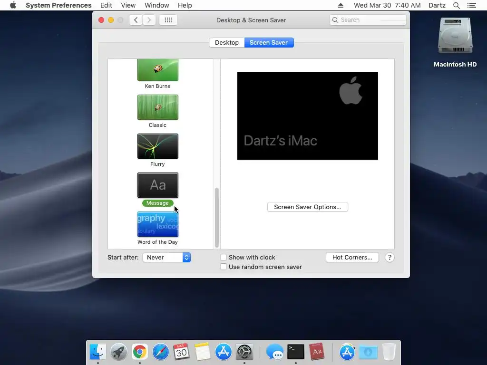Image resolution: width=487 pixels, height=365 pixels.
Task: Minimize the Desktop & Screen Saver window
Action: point(111,20)
